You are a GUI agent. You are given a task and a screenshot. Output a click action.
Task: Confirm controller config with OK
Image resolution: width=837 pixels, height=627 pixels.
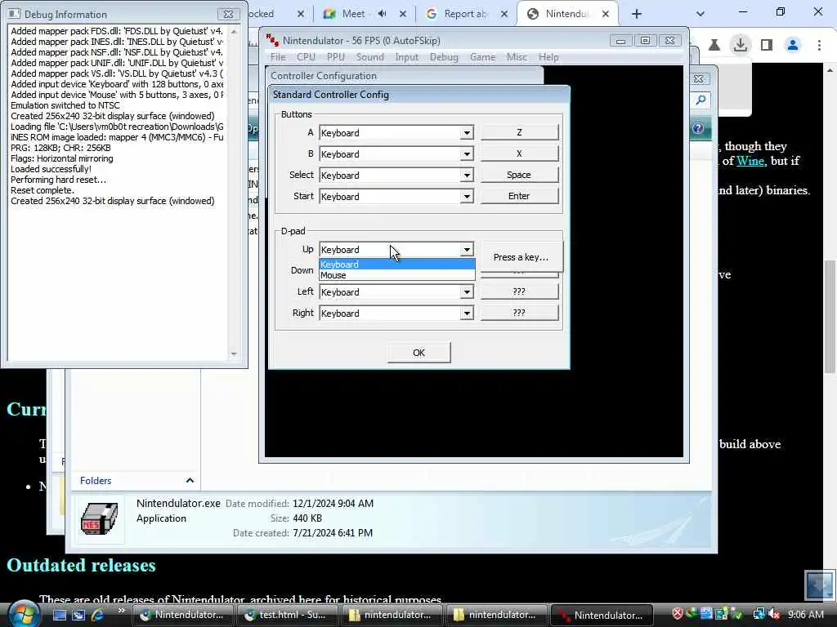(419, 353)
